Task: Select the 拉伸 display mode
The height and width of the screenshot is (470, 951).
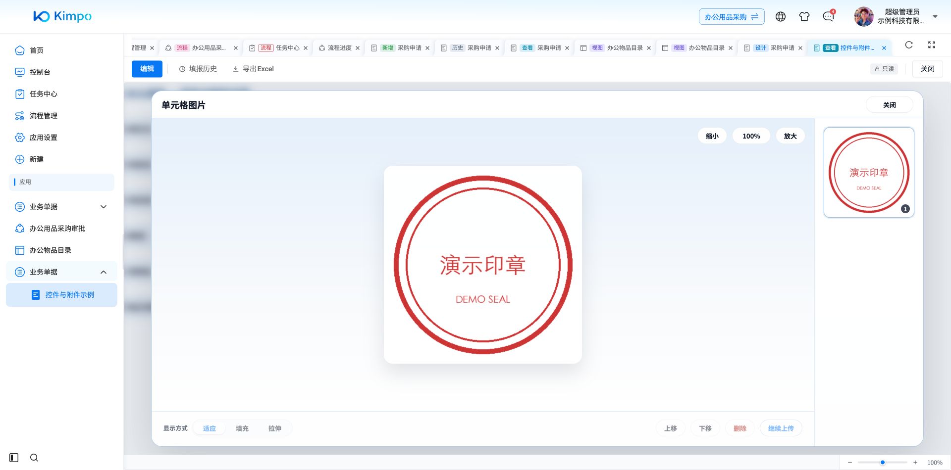Action: click(x=275, y=428)
